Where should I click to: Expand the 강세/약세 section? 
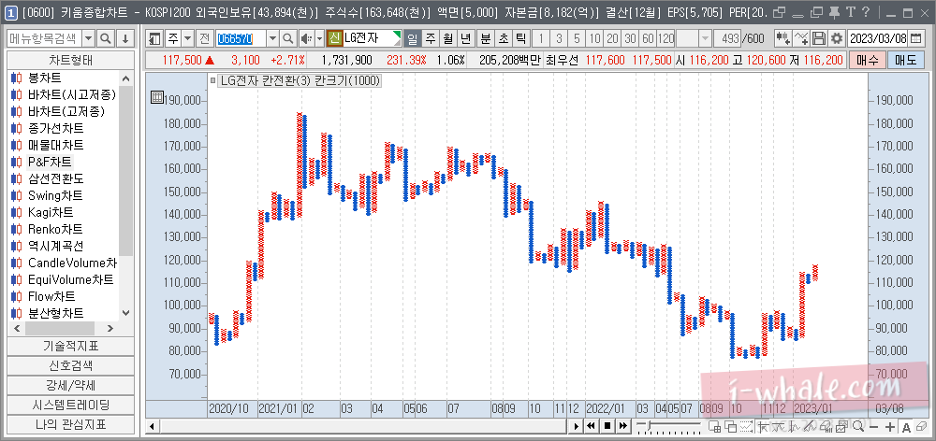pos(70,385)
